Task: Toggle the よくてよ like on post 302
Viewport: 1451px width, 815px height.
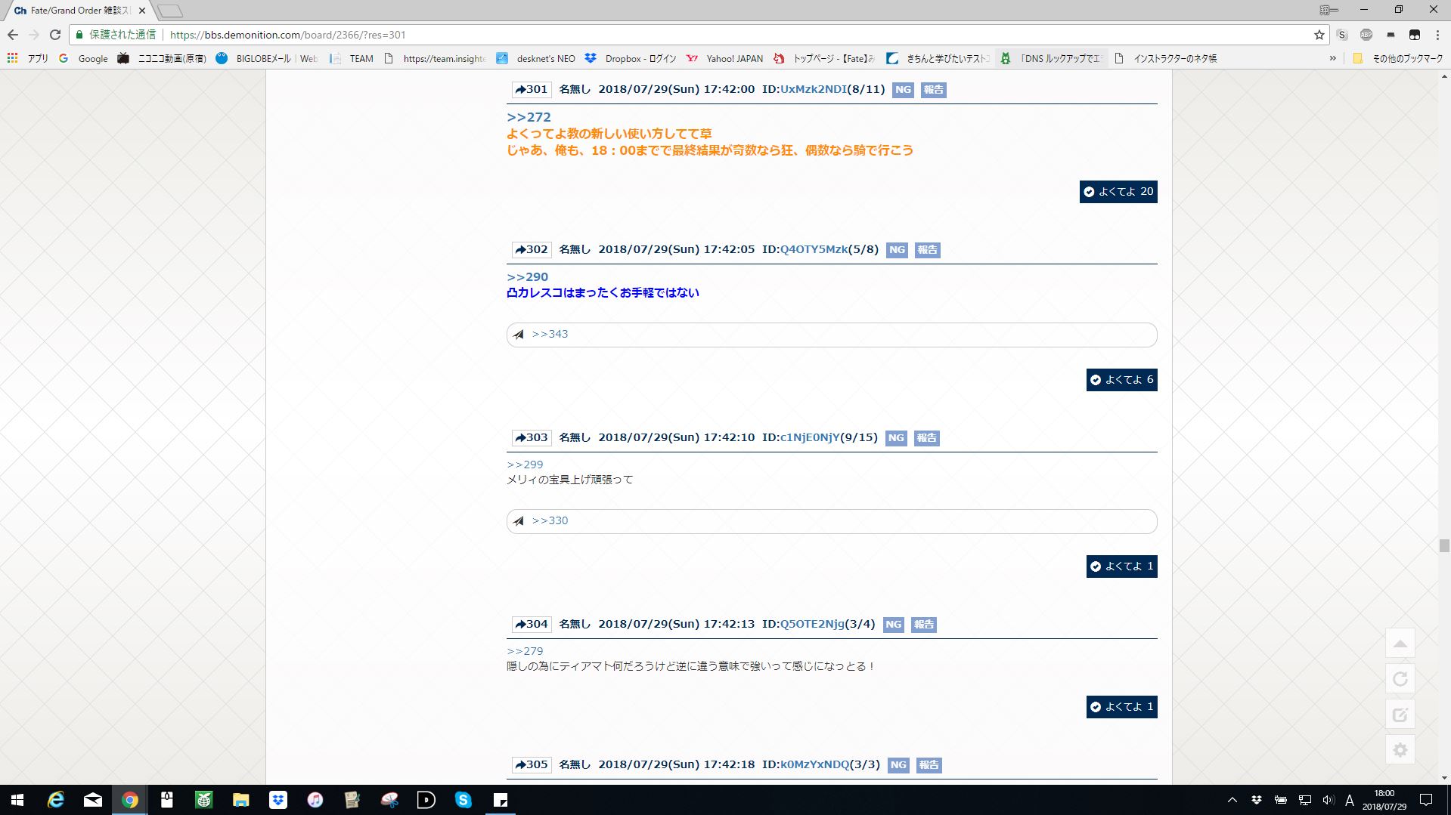Action: (1121, 380)
